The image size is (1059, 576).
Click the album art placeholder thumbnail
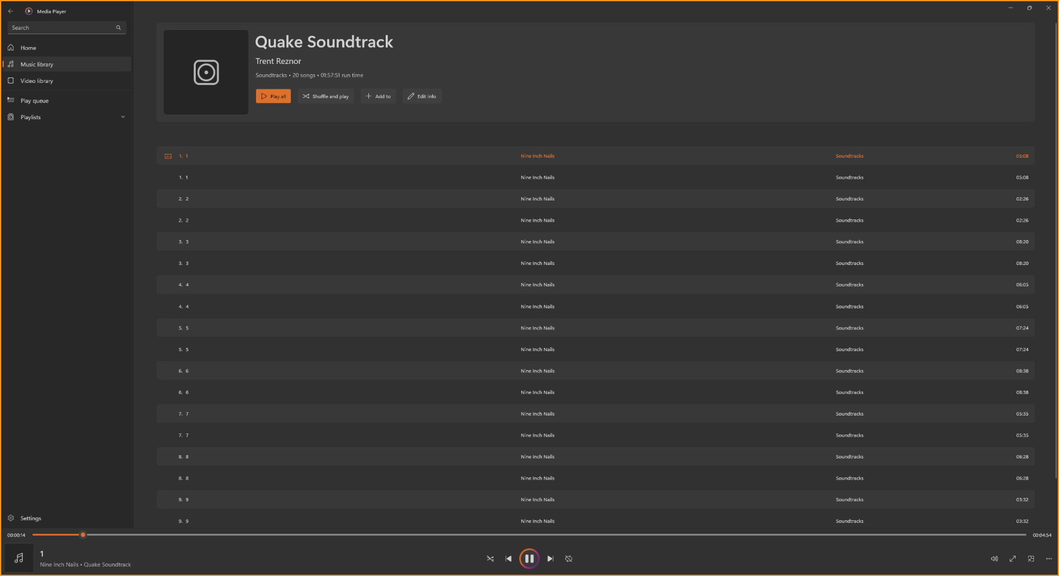coord(206,72)
